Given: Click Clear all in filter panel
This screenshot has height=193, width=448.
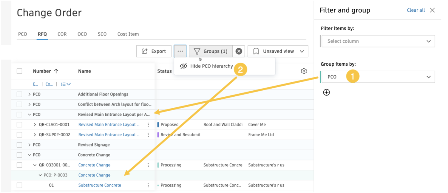Looking at the screenshot, I should pos(416,10).
